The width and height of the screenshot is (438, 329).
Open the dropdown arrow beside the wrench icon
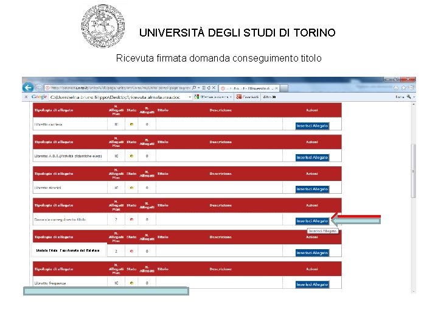[414, 97]
